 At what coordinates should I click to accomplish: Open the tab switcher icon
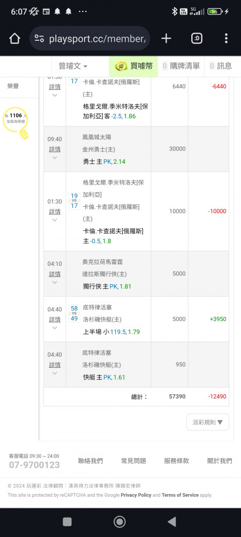pos(197,38)
